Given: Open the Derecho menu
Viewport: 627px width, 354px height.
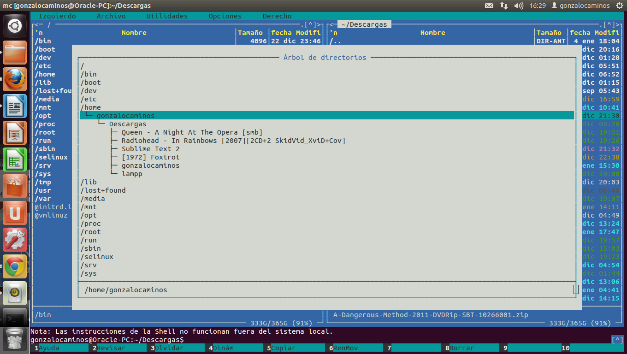Looking at the screenshot, I should 277,16.
